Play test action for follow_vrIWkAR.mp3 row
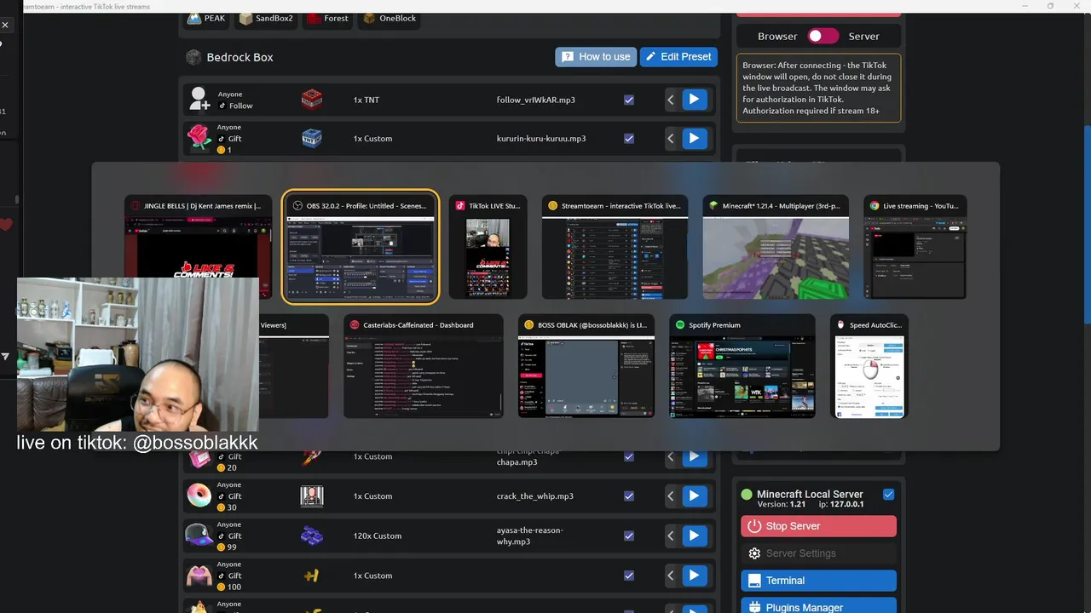 [695, 100]
